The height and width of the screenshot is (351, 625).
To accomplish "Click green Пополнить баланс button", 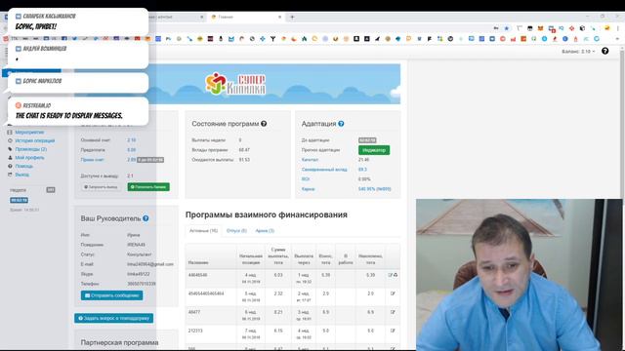I will coord(148,186).
